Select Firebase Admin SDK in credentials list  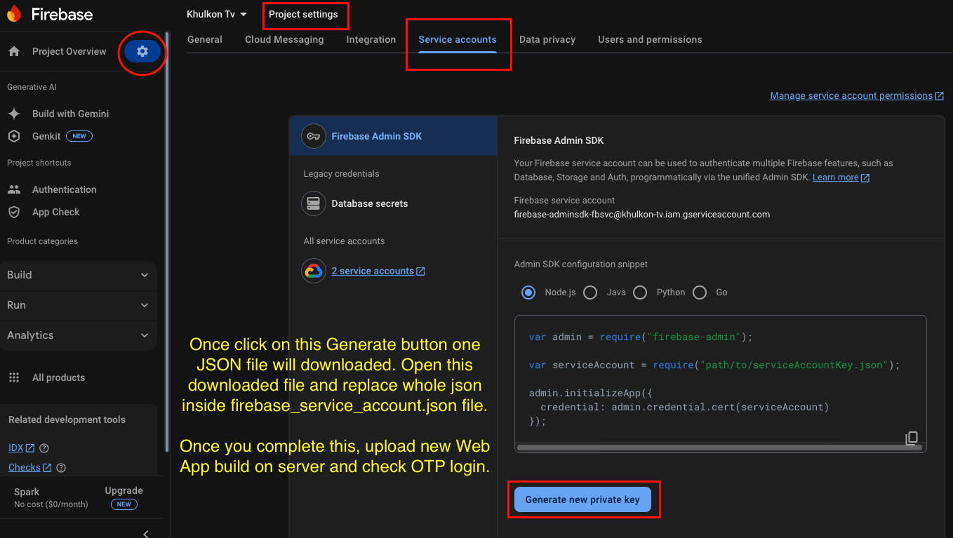click(394, 136)
